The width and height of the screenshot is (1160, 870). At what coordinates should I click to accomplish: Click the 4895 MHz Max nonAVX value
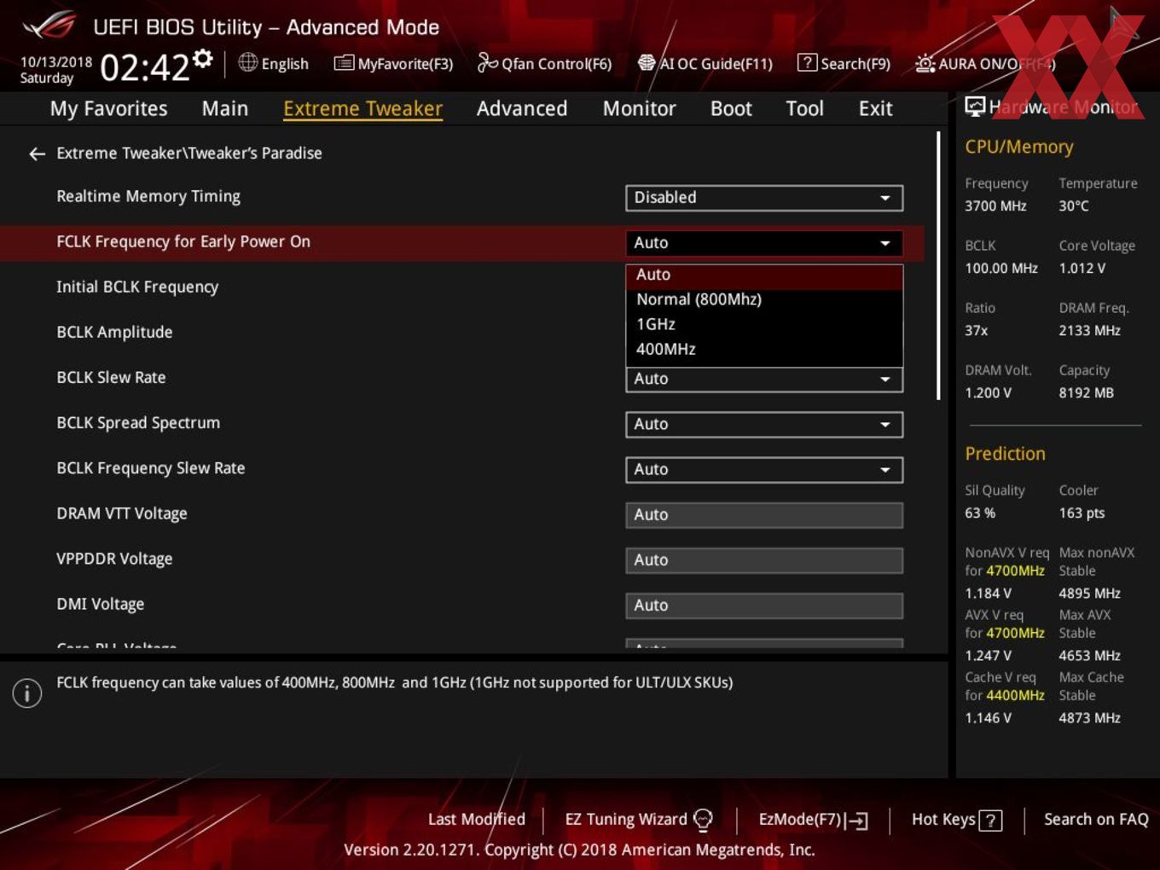[1089, 593]
